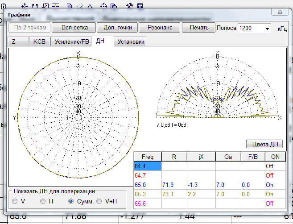The image size is (293, 224).
Task: Click the F/B 0.0 cell in 65.3 row
Action: (x=253, y=194)
